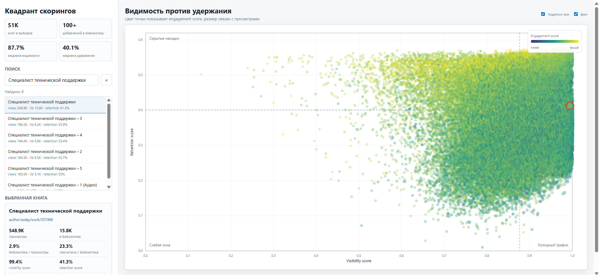The image size is (599, 275).
Task: Click the '87.7% медиана видимости' stat card
Action: [x=31, y=51]
